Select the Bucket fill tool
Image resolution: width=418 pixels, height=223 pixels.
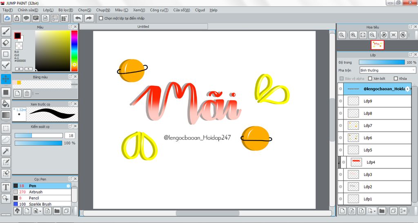click(6, 104)
